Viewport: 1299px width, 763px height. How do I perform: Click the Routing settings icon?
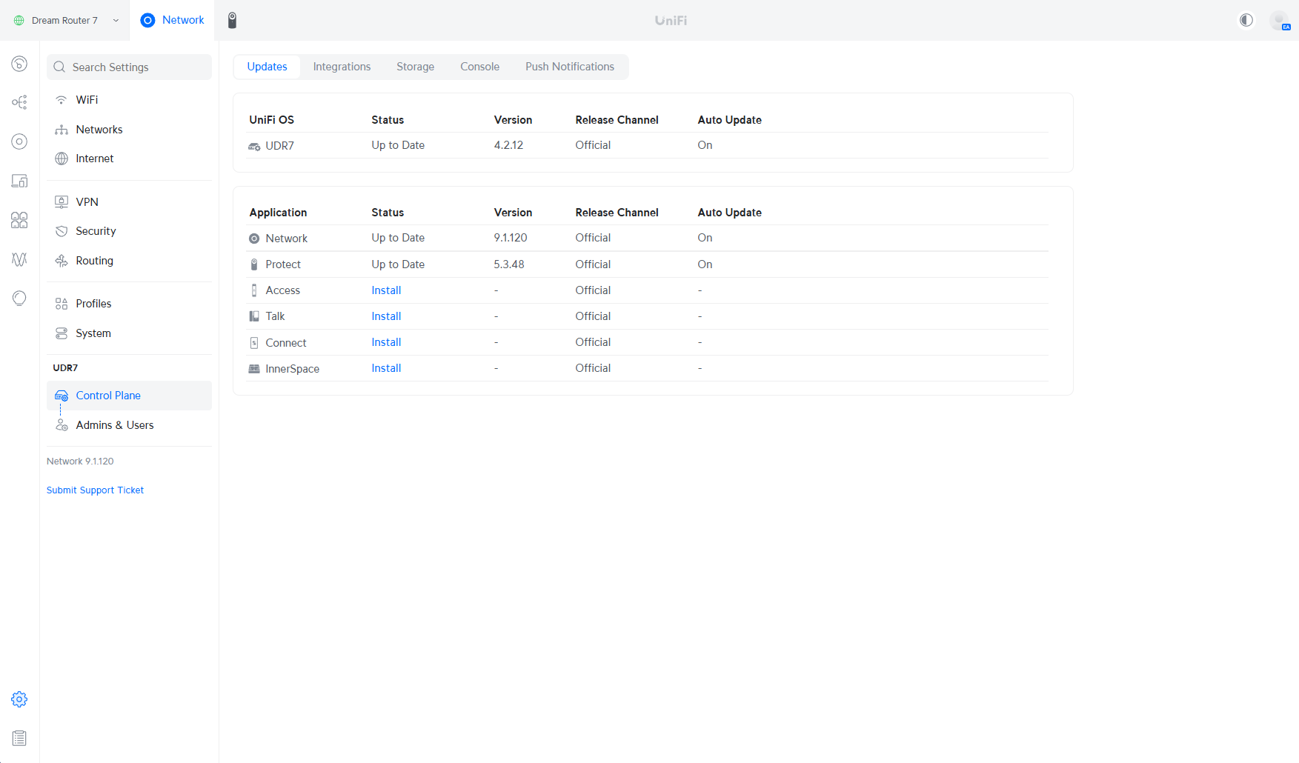62,261
